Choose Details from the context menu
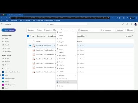Viewport: 138px width, 103px height. (66, 86)
